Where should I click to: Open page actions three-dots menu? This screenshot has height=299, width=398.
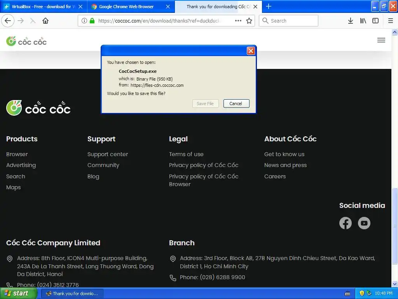pos(238,21)
